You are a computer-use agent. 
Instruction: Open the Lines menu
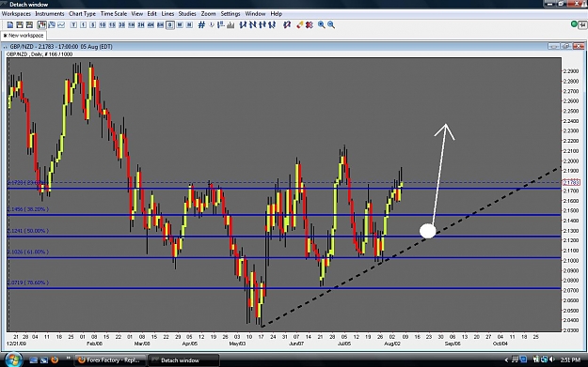click(167, 14)
